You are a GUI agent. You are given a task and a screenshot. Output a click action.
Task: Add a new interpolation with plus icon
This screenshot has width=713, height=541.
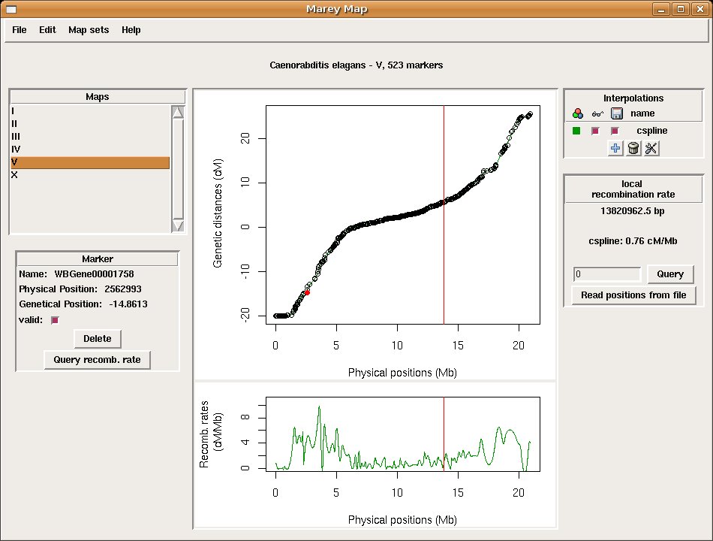pyautogui.click(x=615, y=148)
